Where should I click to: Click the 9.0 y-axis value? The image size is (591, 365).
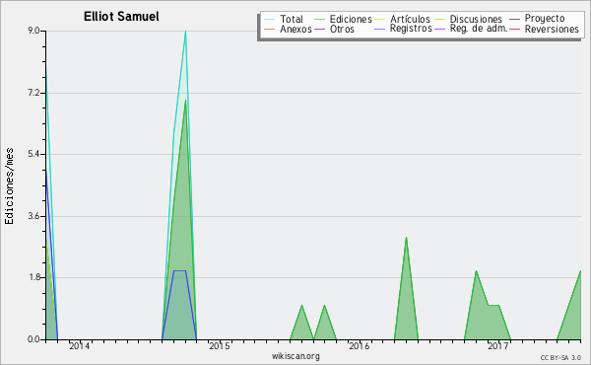33,31
